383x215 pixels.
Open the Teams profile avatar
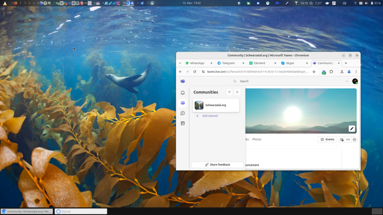(x=355, y=81)
